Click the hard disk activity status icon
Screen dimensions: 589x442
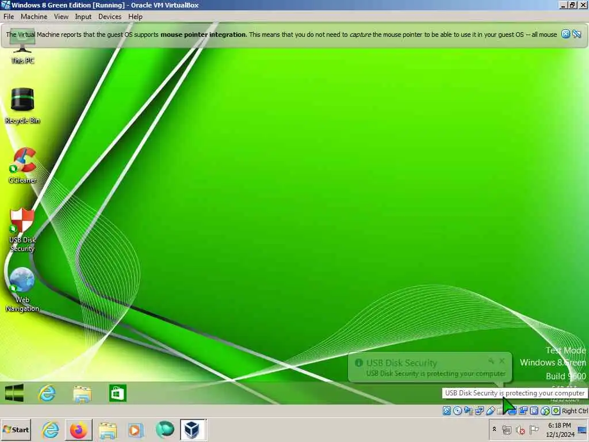point(446,411)
